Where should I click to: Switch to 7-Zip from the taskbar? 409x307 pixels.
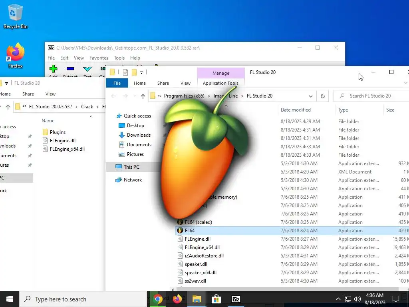(x=236, y=299)
